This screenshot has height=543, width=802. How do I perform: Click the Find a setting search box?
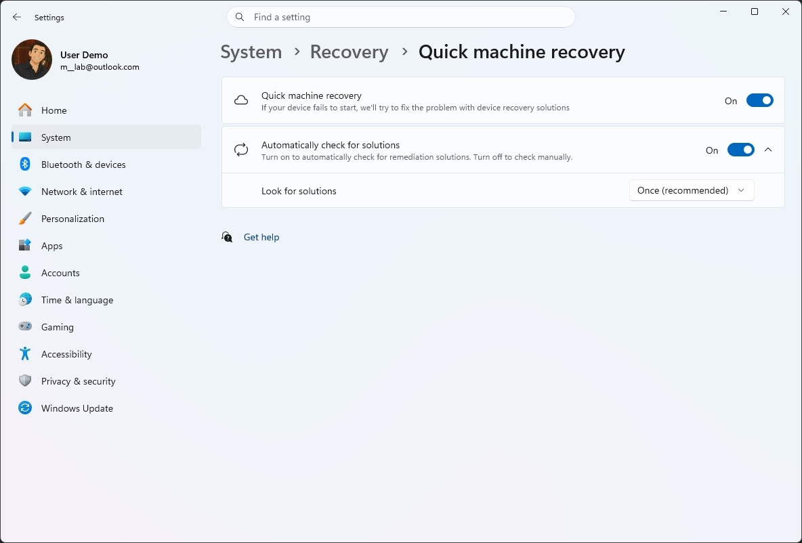[400, 17]
